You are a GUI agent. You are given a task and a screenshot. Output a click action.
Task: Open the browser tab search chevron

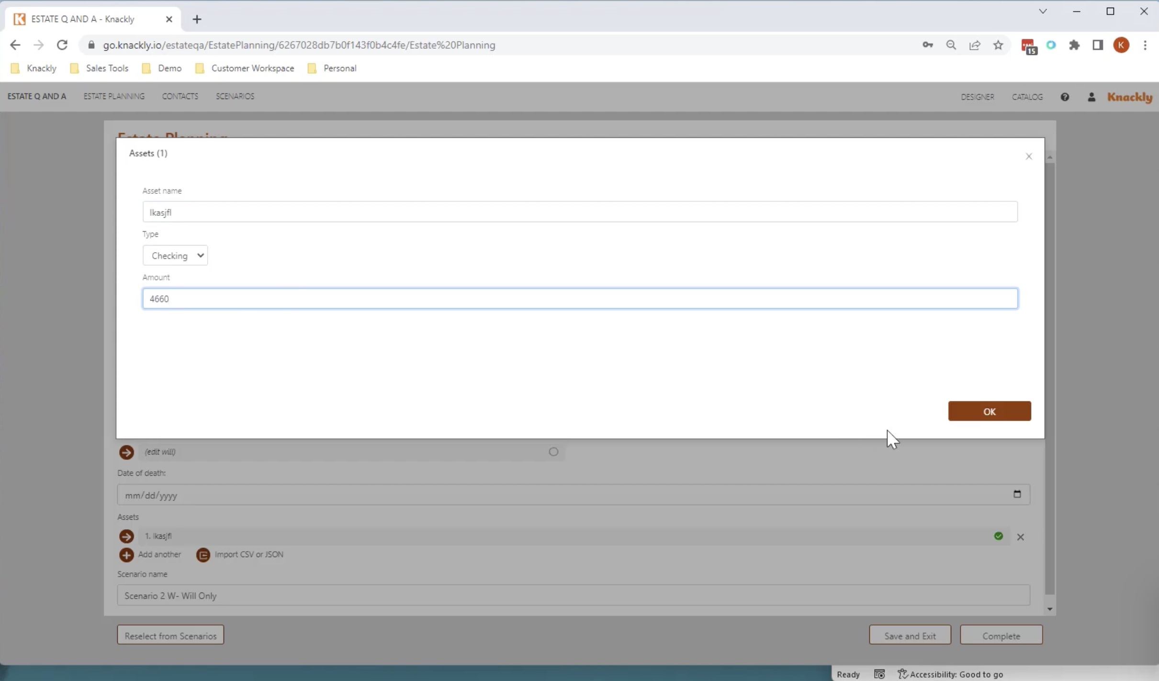(x=1043, y=11)
